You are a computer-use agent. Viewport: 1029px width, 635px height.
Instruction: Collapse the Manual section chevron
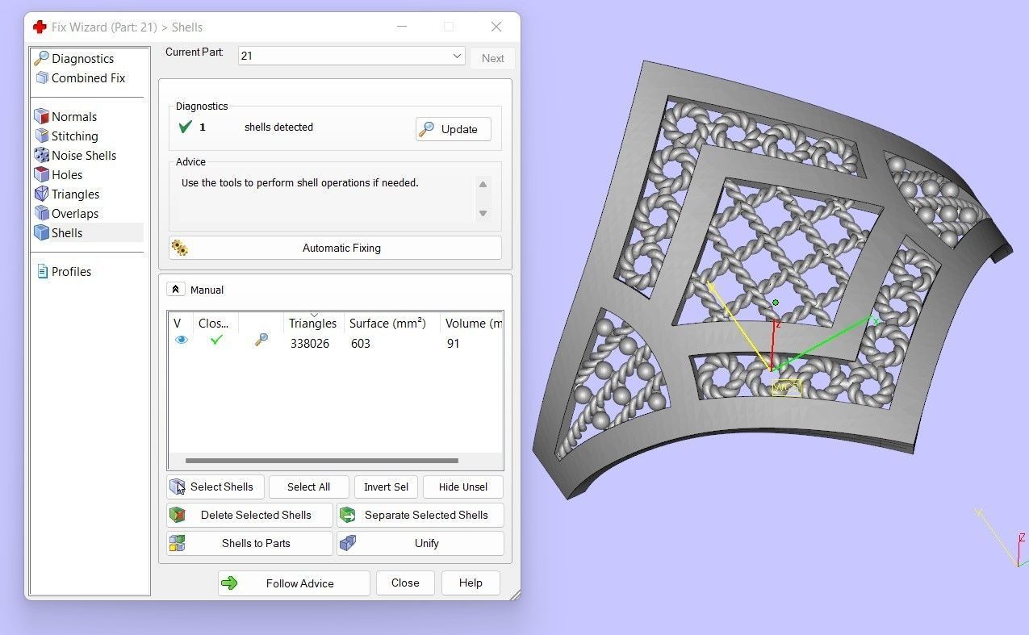(x=175, y=290)
